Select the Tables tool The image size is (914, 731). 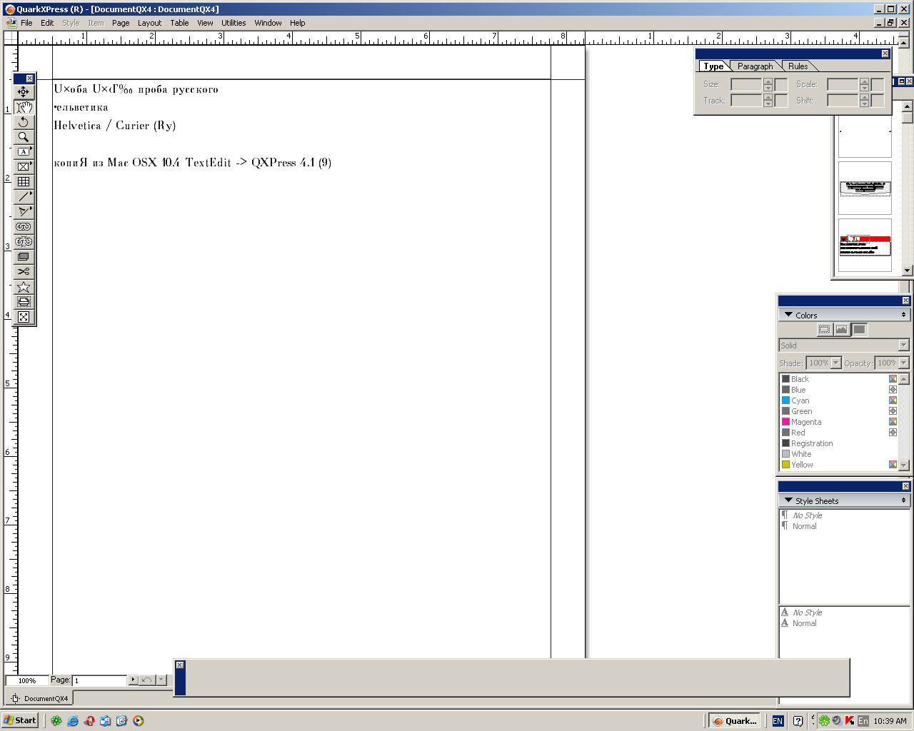pos(24,182)
